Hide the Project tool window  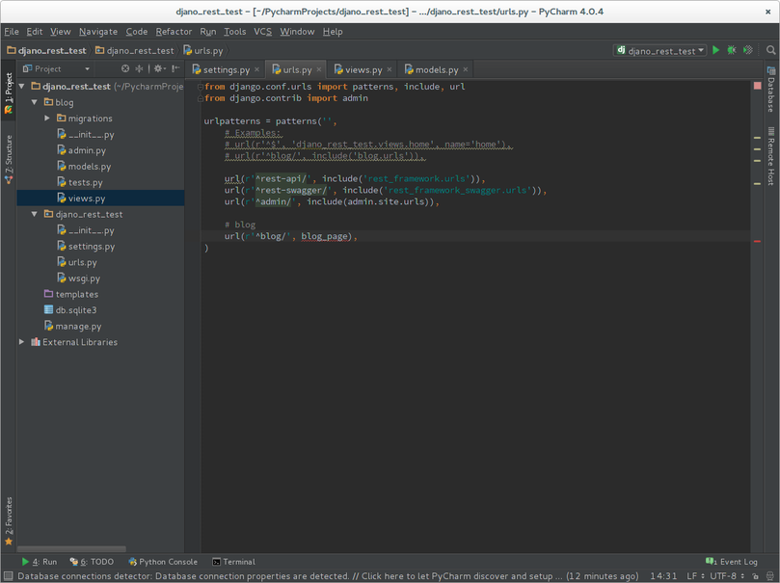(175, 68)
